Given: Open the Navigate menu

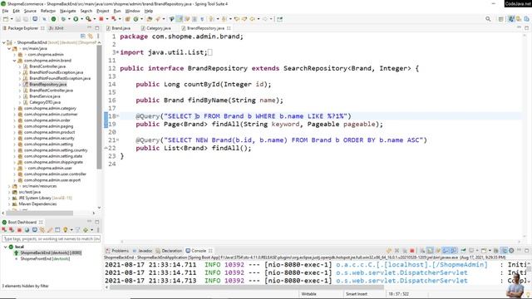Looking at the screenshot, I should (68, 11).
